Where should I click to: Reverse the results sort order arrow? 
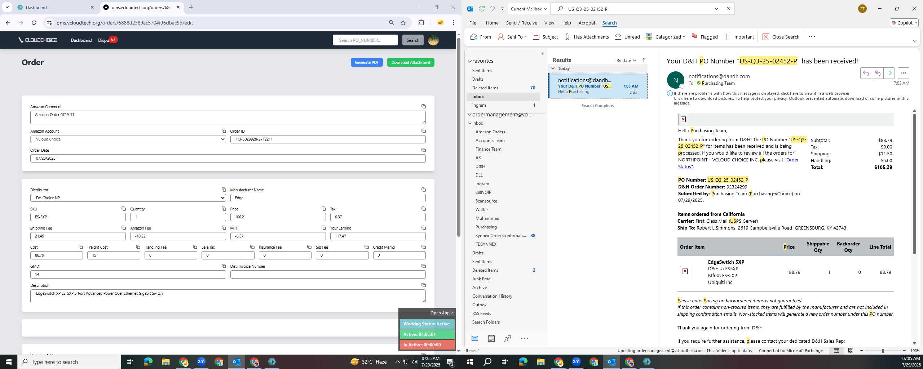pyautogui.click(x=644, y=60)
